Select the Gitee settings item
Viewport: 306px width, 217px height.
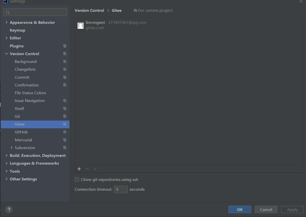coord(35,124)
